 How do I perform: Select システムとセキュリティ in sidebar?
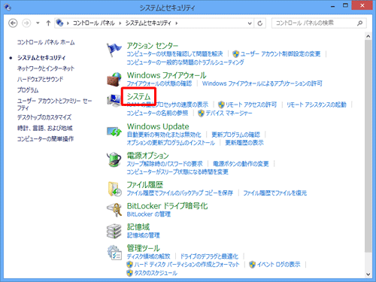(x=41, y=58)
